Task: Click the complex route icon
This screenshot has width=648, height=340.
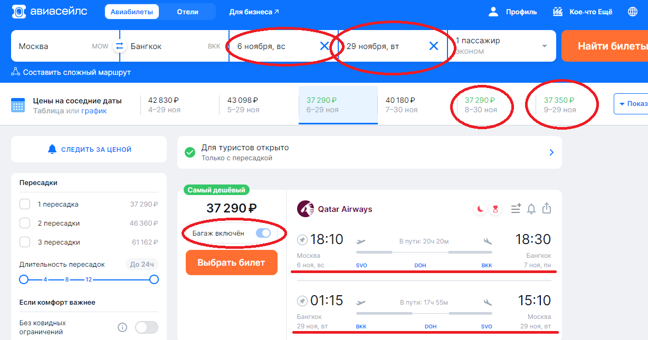Action: (15, 72)
